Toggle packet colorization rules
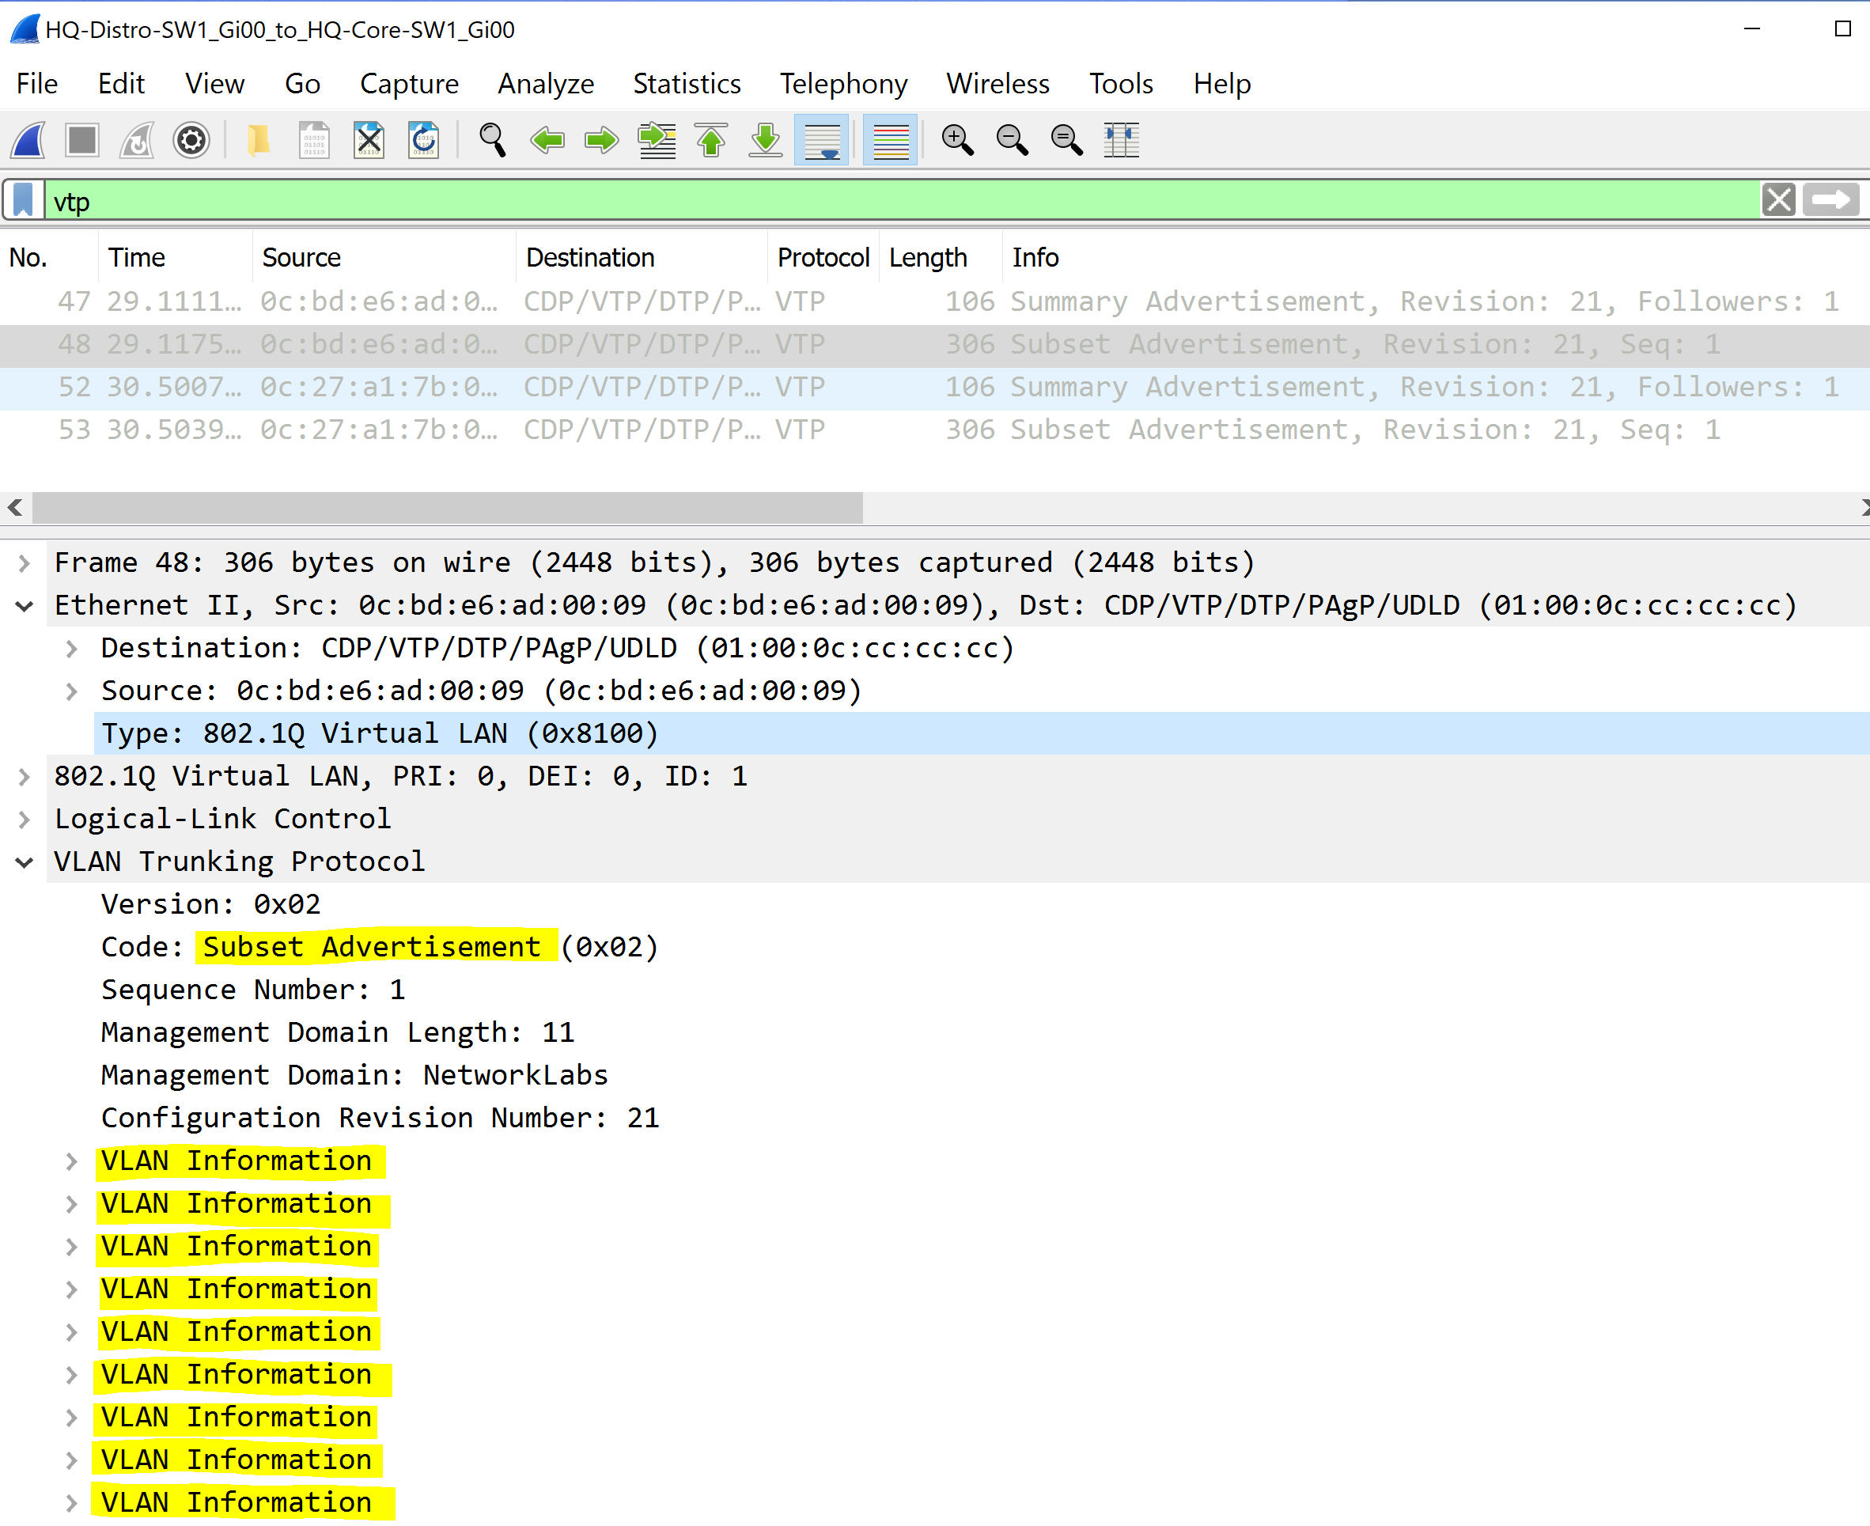Screen dimensions: 1870x1526 pyautogui.click(x=890, y=140)
